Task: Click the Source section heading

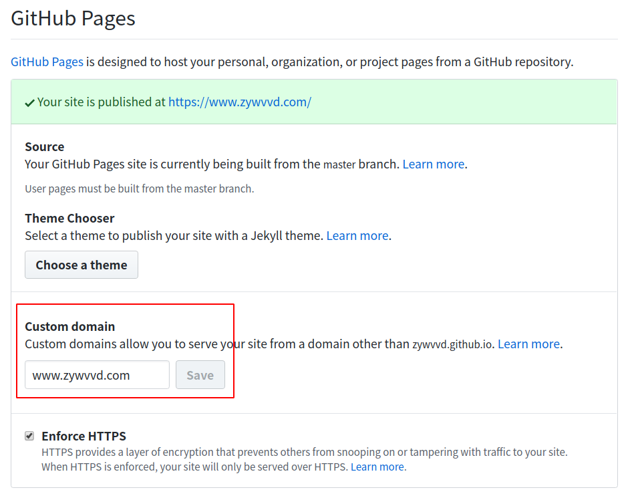Action: [45, 146]
